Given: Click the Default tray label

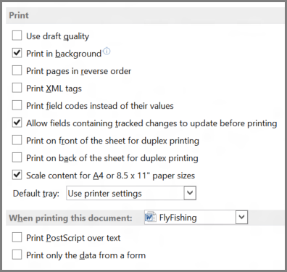Looking at the screenshot, I should [36, 194].
